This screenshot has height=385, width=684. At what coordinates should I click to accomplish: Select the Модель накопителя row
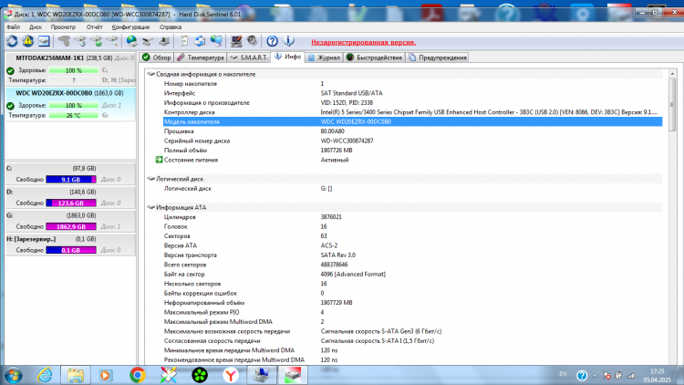point(412,121)
